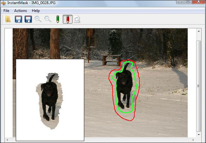Viewport: 206px width, 143px height.
Task: Open the Help menu
Action: tap(36, 10)
